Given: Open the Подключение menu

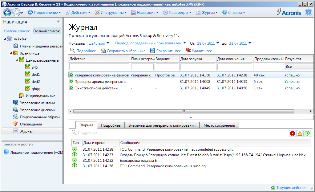Looking at the screenshot, I should (x=44, y=12).
